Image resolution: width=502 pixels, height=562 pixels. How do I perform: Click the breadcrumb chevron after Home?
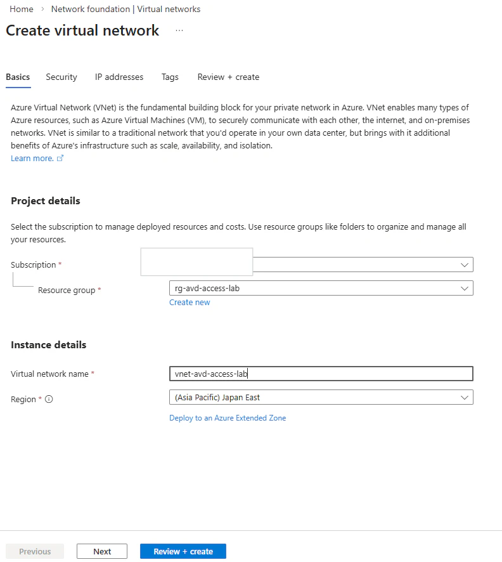pyautogui.click(x=42, y=9)
